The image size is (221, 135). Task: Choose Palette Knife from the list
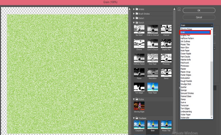coord(185,60)
